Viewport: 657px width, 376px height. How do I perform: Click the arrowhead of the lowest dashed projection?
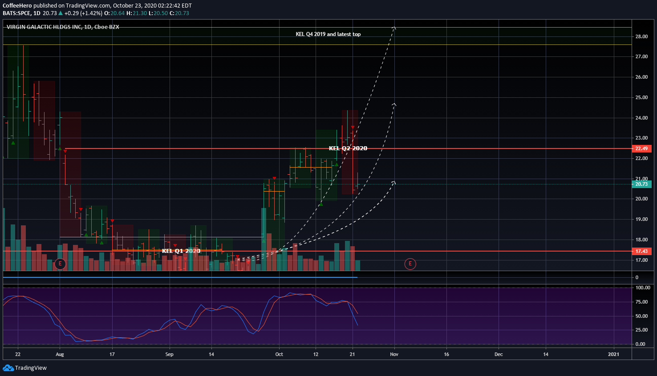pyautogui.click(x=393, y=182)
